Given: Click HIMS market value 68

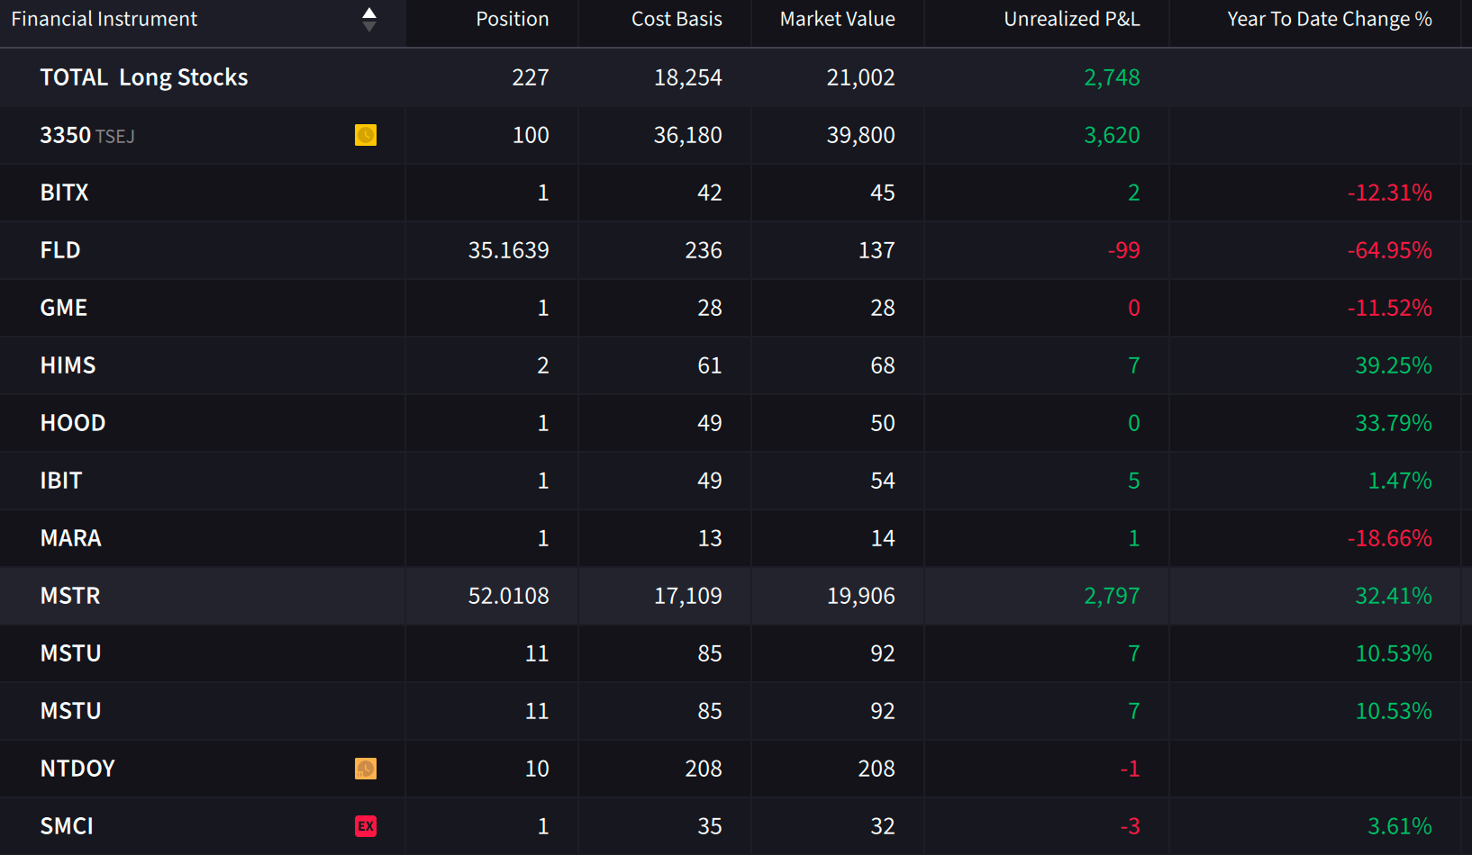Looking at the screenshot, I should [x=883, y=365].
